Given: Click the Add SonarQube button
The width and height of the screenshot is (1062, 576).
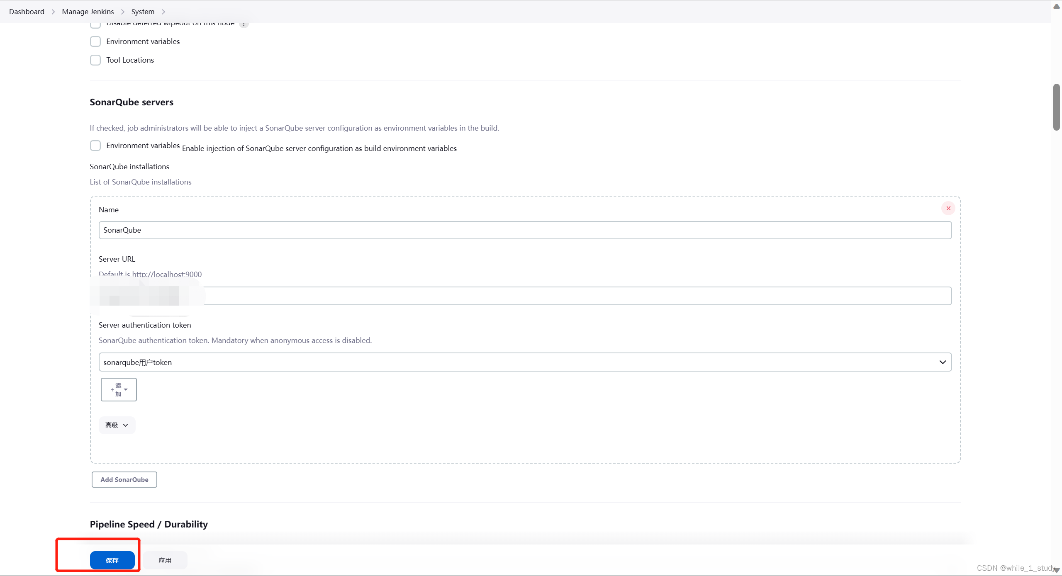Looking at the screenshot, I should pos(124,479).
